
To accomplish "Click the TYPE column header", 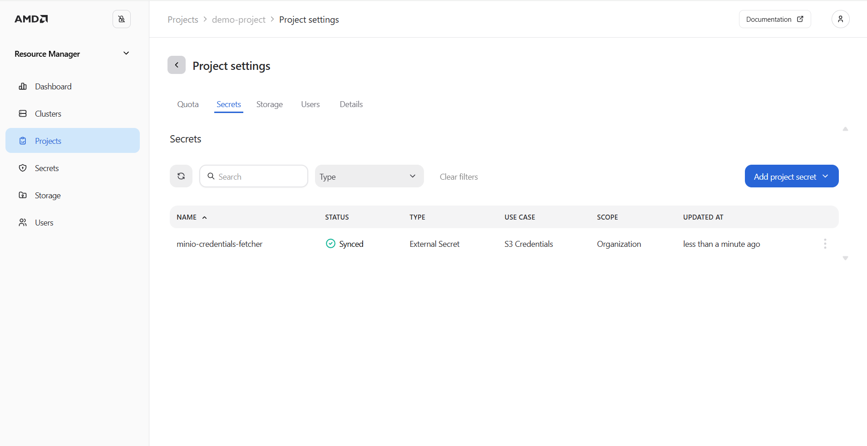I will (417, 217).
